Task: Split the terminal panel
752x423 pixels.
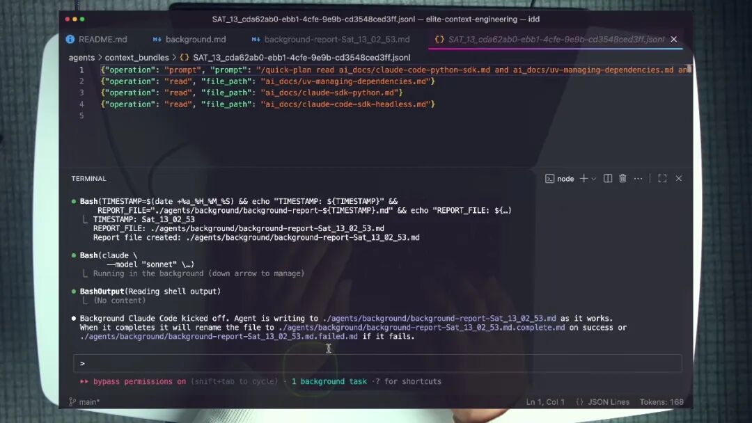Action: tap(608, 178)
